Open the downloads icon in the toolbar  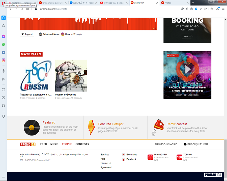pos(218,9)
